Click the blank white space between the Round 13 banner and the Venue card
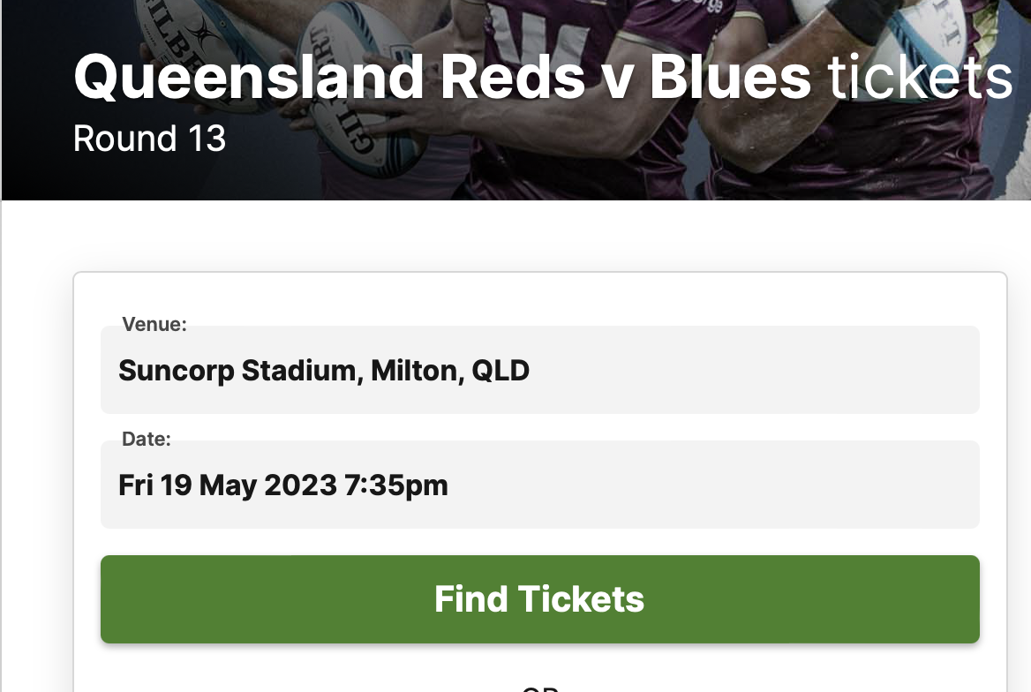The width and height of the screenshot is (1031, 692). (x=515, y=236)
